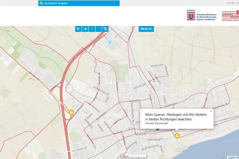Click the previous map view arrow
239x159 pixels.
78,29
